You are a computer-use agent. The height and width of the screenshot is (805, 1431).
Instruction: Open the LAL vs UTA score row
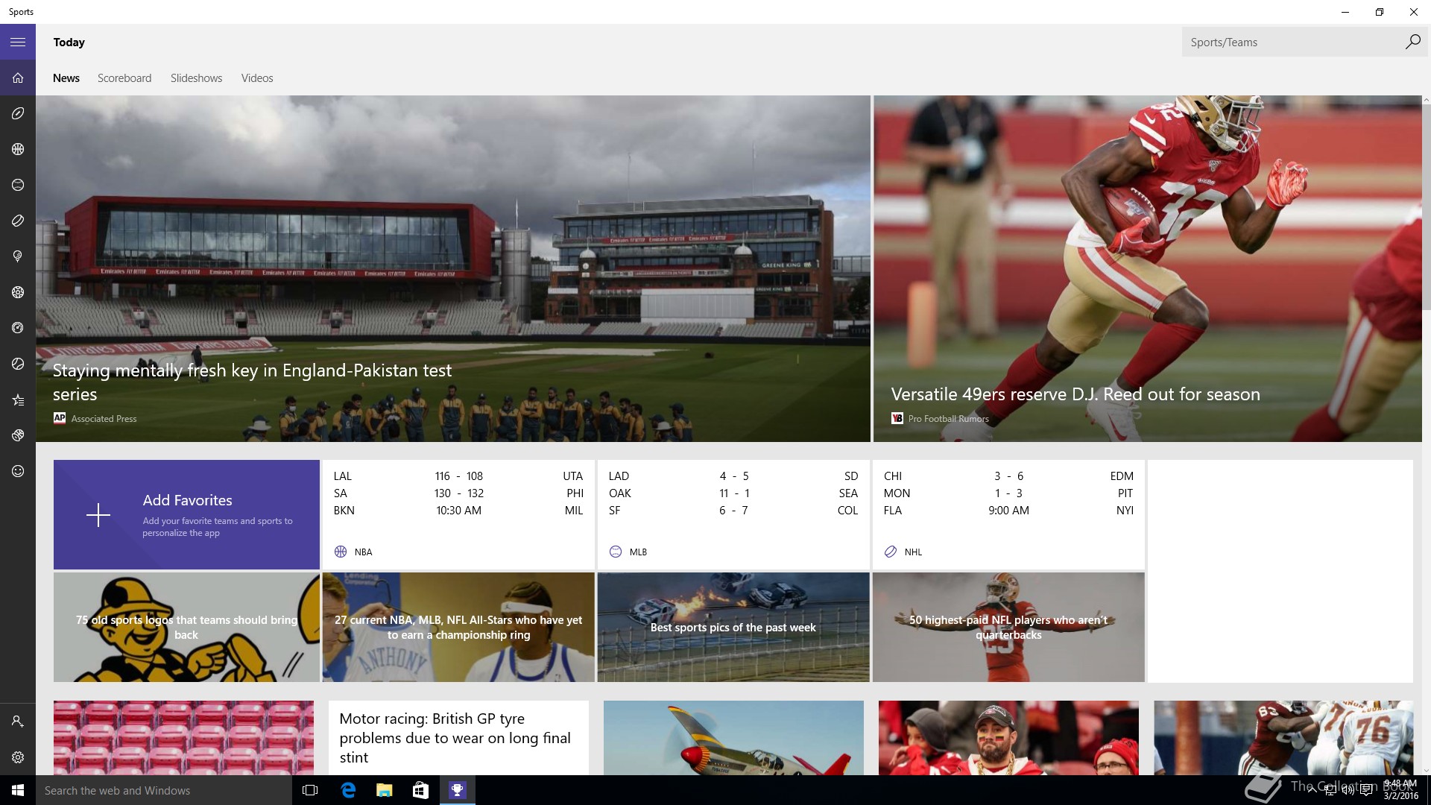point(458,476)
